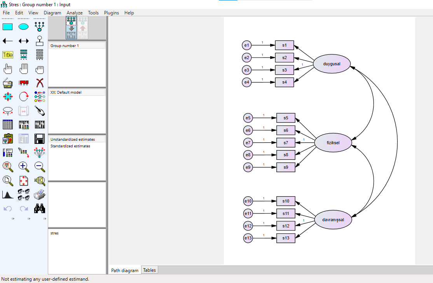
Task: Click the move objects truck icon
Action: click(24, 82)
